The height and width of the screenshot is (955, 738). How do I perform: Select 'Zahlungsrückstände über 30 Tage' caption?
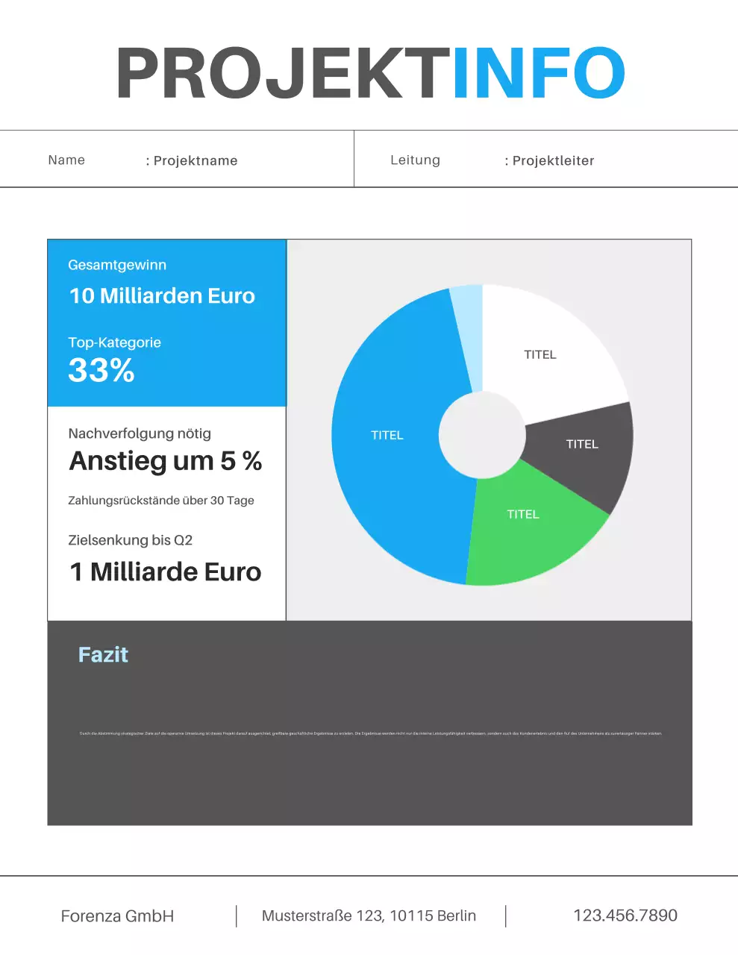pyautogui.click(x=161, y=501)
